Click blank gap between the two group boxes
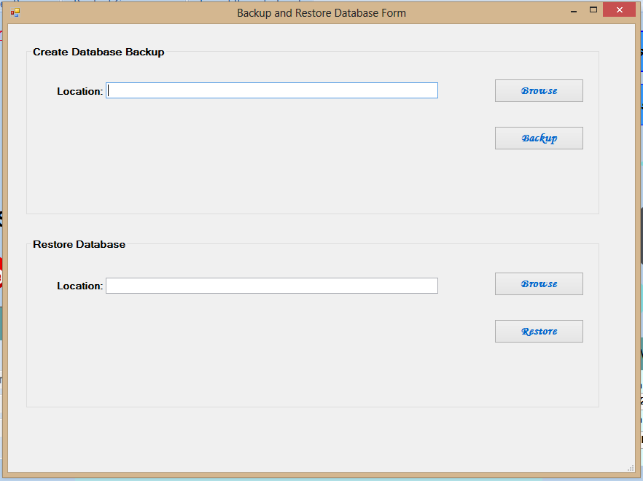Image resolution: width=643 pixels, height=481 pixels. click(313, 227)
